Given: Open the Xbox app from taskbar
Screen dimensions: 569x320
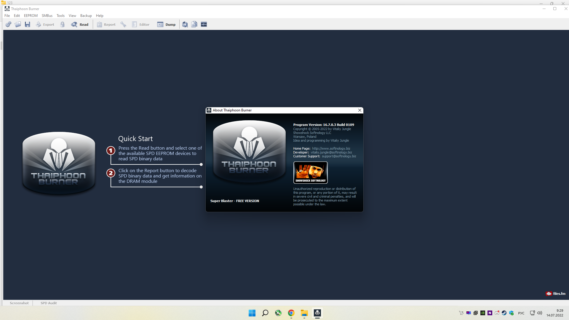Looking at the screenshot, I should click(x=278, y=313).
